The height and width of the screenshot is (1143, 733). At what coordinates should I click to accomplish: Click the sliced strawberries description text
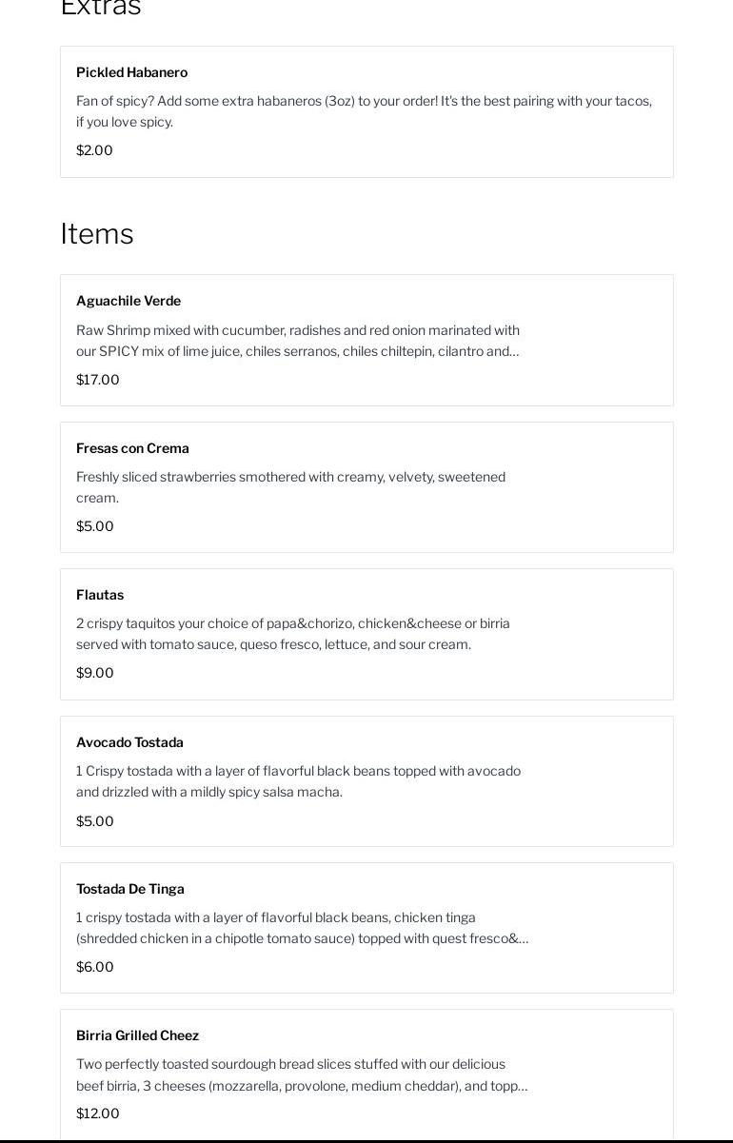pyautogui.click(x=290, y=486)
